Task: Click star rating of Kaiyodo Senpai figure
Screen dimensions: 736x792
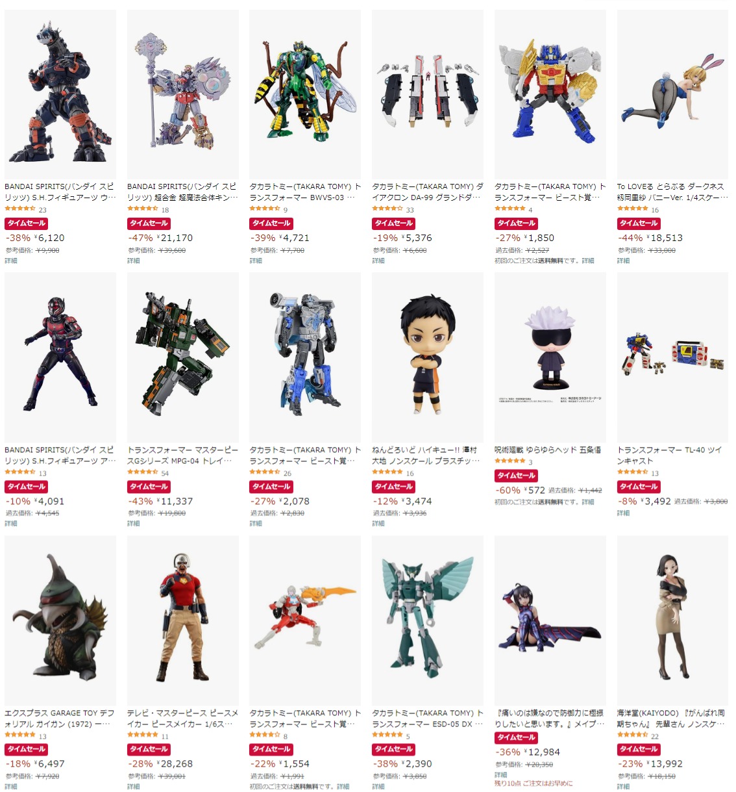Action: (633, 735)
